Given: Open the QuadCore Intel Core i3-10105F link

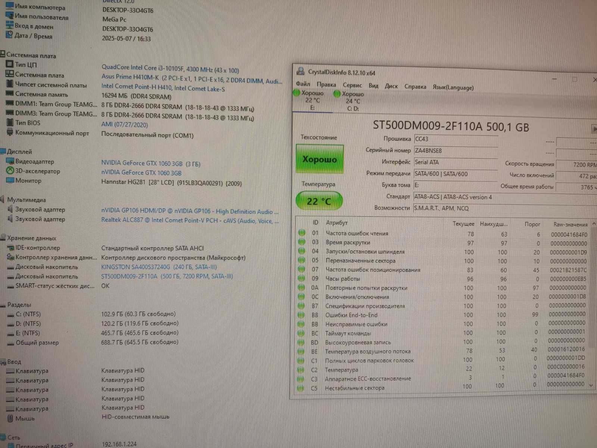Looking at the screenshot, I should (170, 69).
